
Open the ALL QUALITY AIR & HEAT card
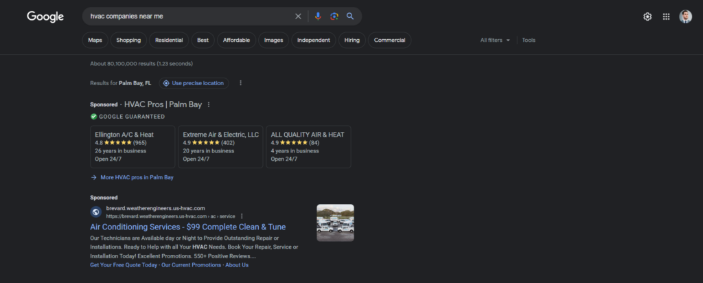tap(308, 147)
